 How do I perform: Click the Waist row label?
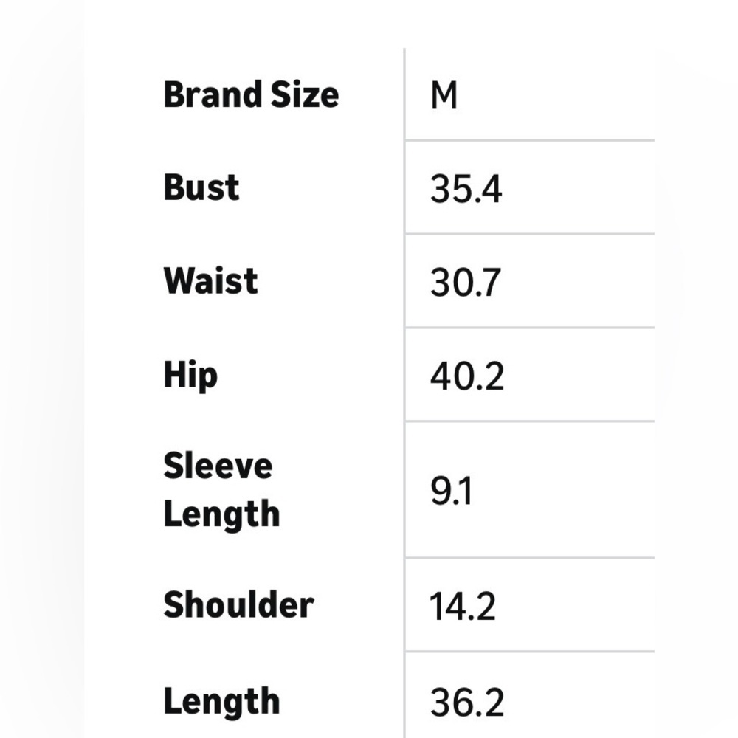210,281
